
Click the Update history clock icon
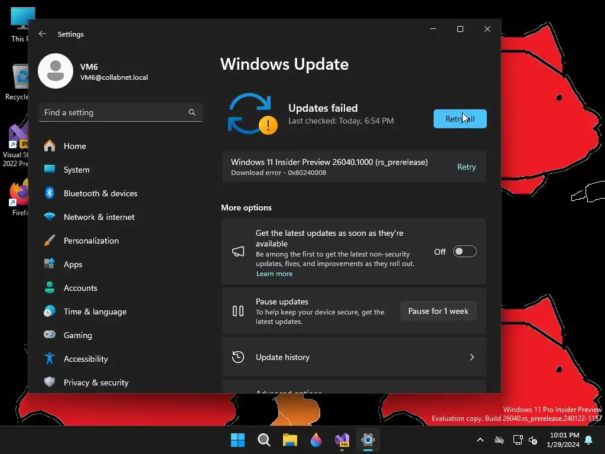[x=238, y=357]
